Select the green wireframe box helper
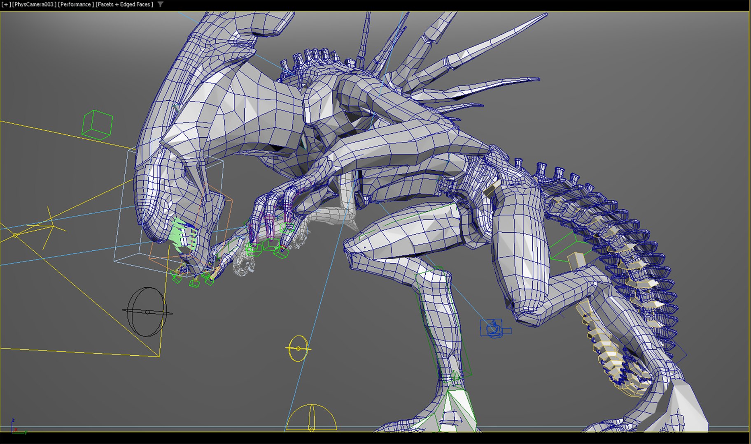This screenshot has width=751, height=444. click(97, 125)
